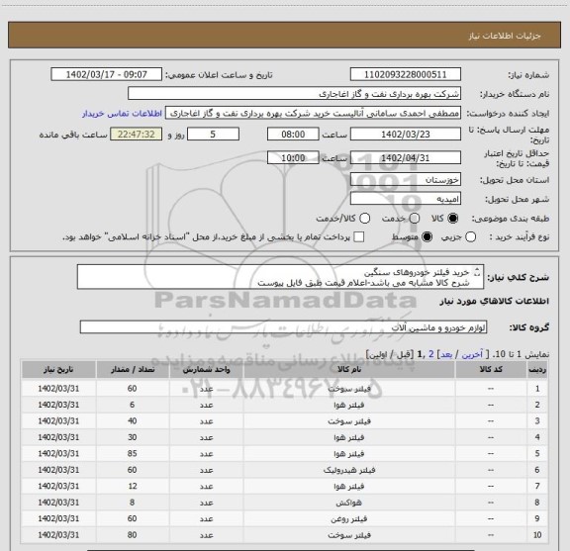Image resolution: width=570 pixels, height=551 pixels.
Task: Click quantity 80 in row 10
Action: point(133,535)
